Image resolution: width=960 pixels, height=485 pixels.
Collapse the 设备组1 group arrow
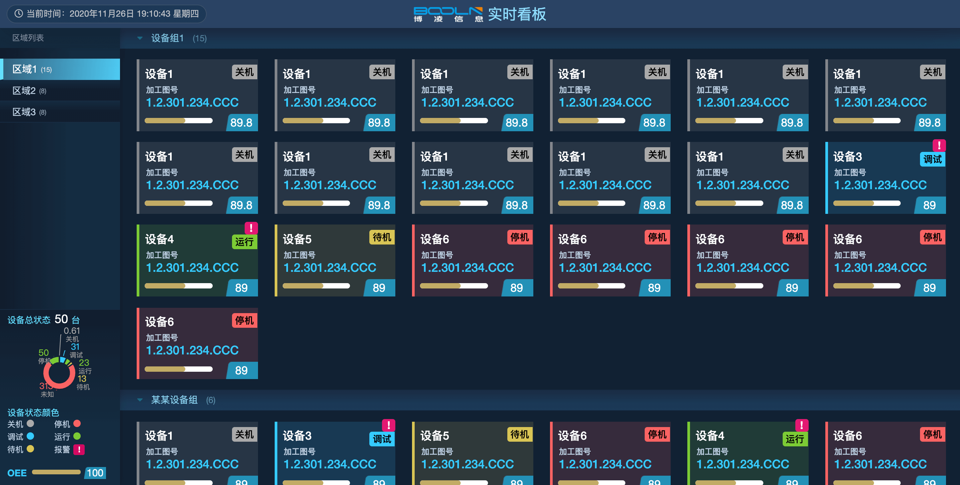[140, 38]
